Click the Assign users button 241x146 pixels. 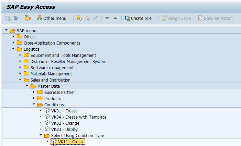click(x=176, y=18)
